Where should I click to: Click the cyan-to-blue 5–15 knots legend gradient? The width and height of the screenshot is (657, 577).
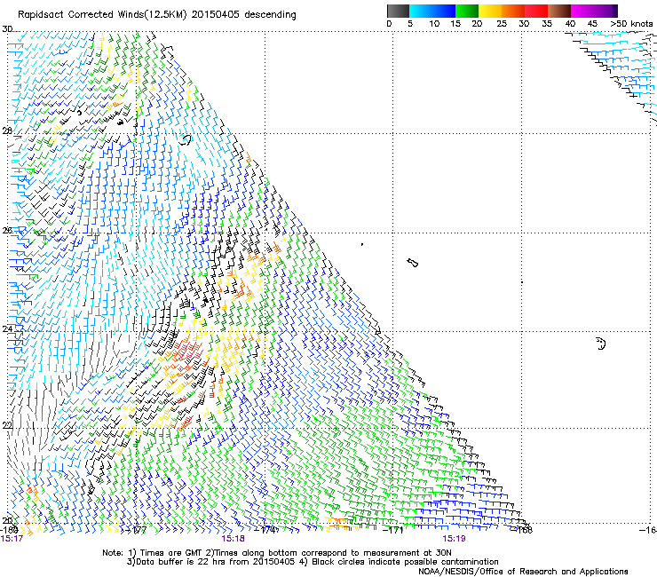pyautogui.click(x=432, y=11)
